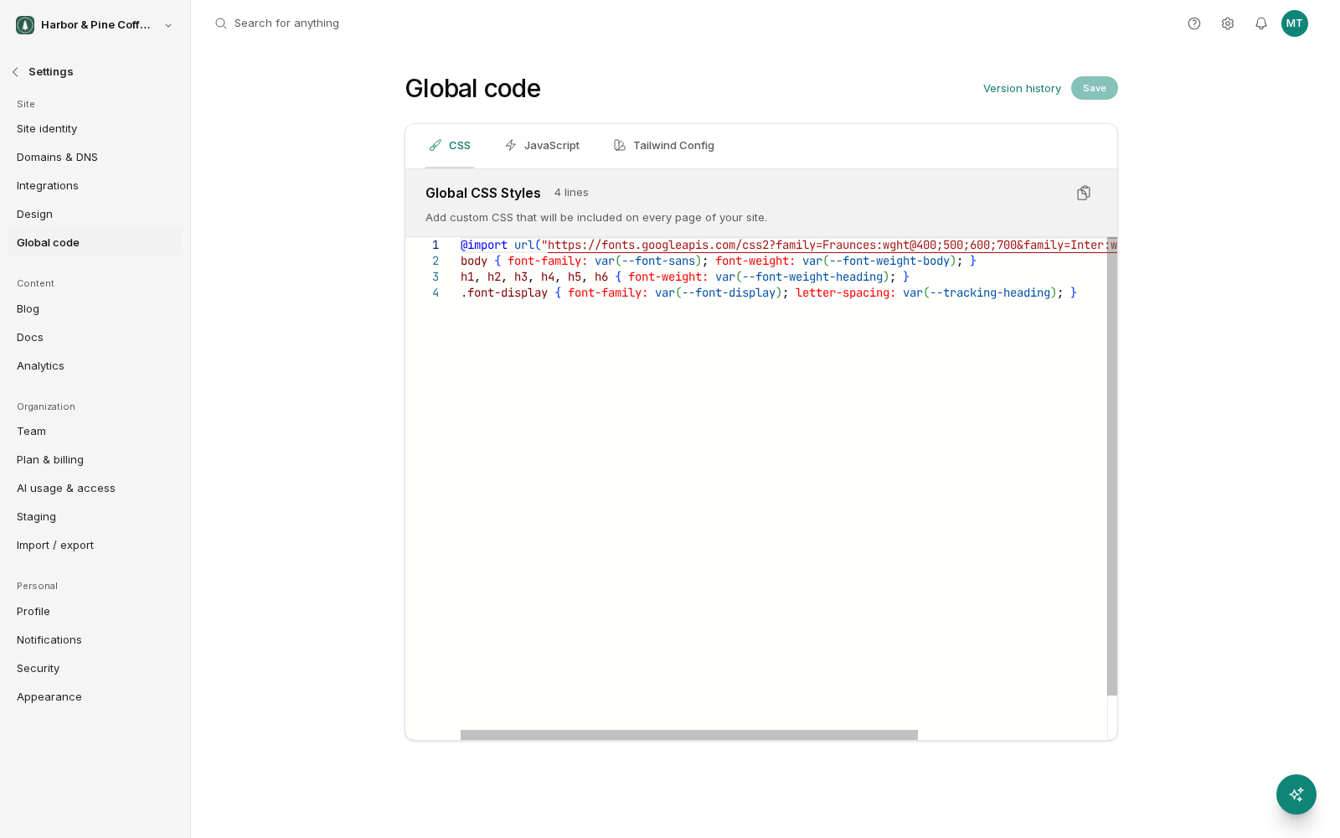Go back using Settings arrow icon
Viewport: 1340px width, 838px height.
click(x=15, y=72)
